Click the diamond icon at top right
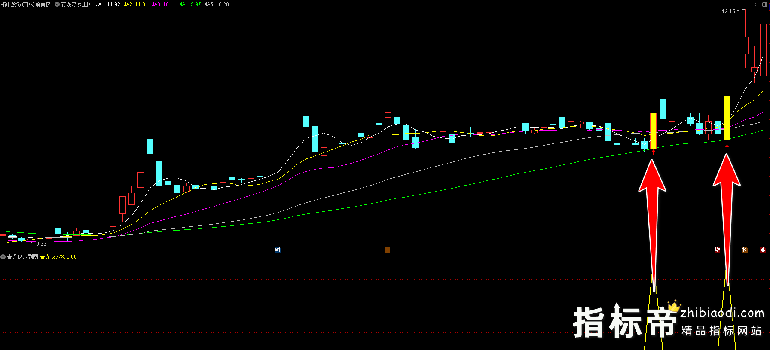This screenshot has width=770, height=350. point(757,4)
